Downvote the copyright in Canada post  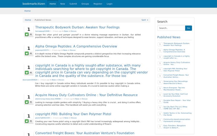(x=31, y=73)
